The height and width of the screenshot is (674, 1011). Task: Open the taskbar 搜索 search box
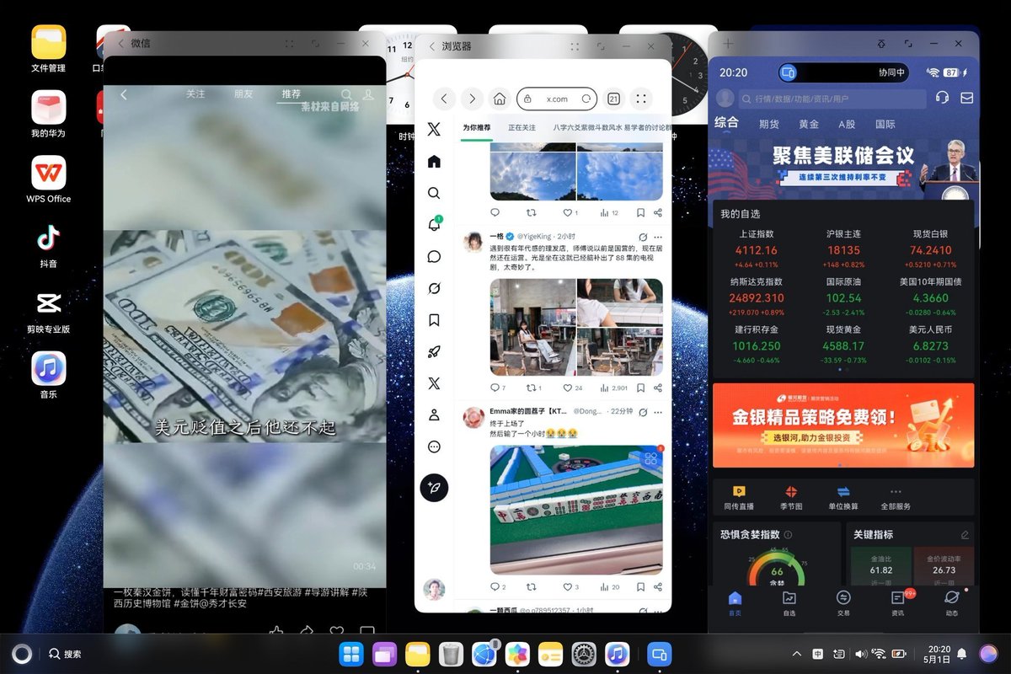click(66, 654)
